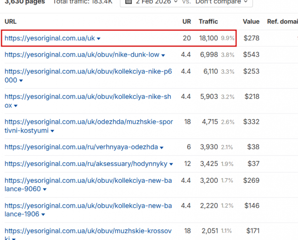This screenshot has height=240, width=298.
Task: Select the traffic value 6,998
Action: pos(209,55)
